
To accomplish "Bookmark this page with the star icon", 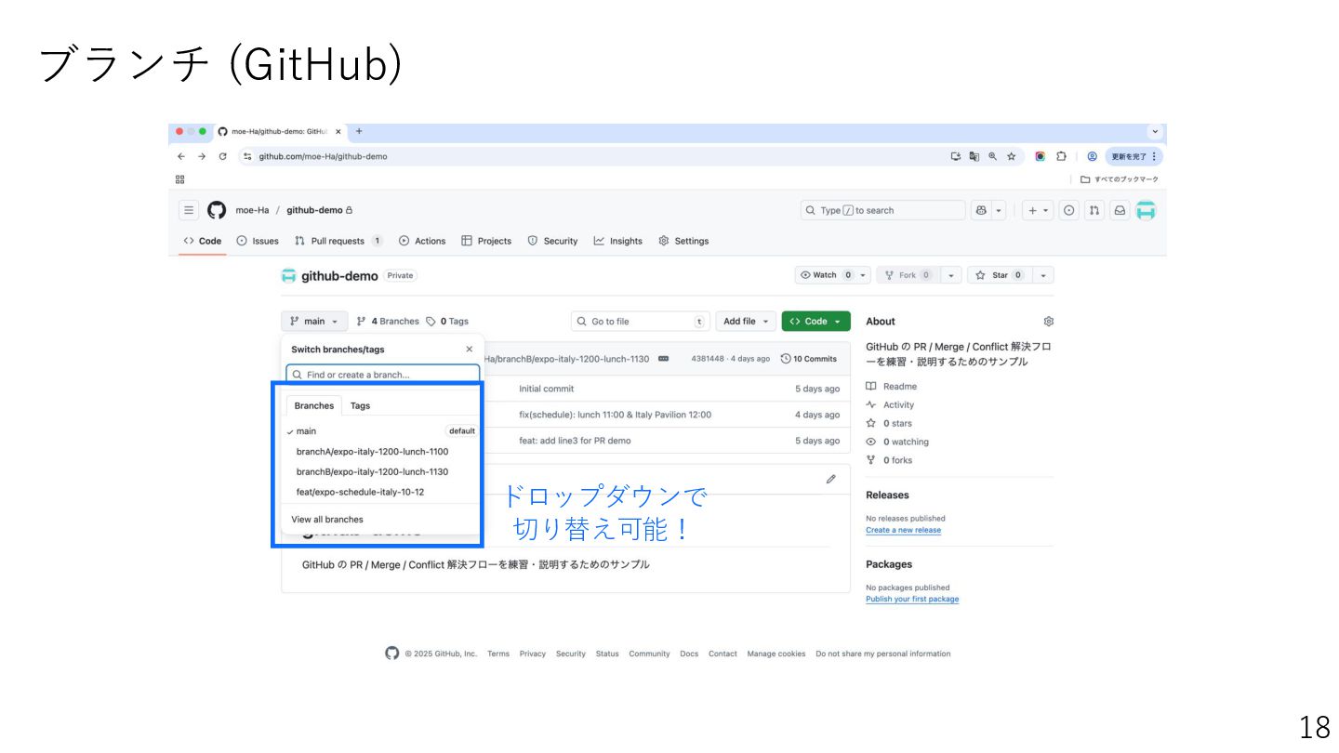I will pyautogui.click(x=1011, y=156).
